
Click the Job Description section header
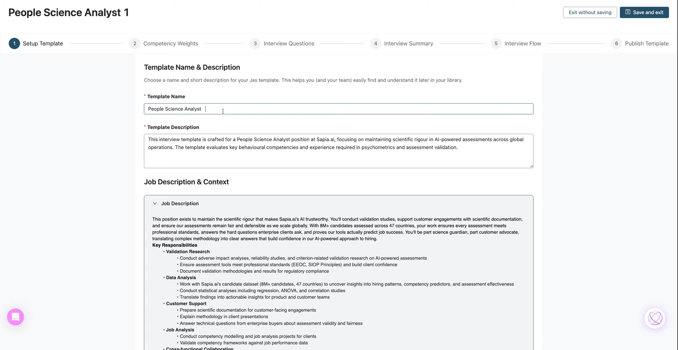pyautogui.click(x=180, y=203)
